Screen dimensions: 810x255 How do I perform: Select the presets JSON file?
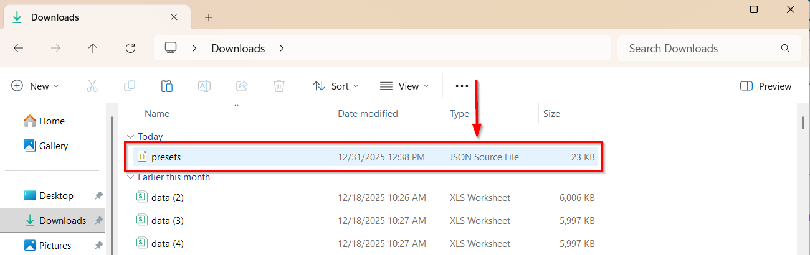(166, 157)
